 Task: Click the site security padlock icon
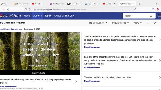coord(30,9)
